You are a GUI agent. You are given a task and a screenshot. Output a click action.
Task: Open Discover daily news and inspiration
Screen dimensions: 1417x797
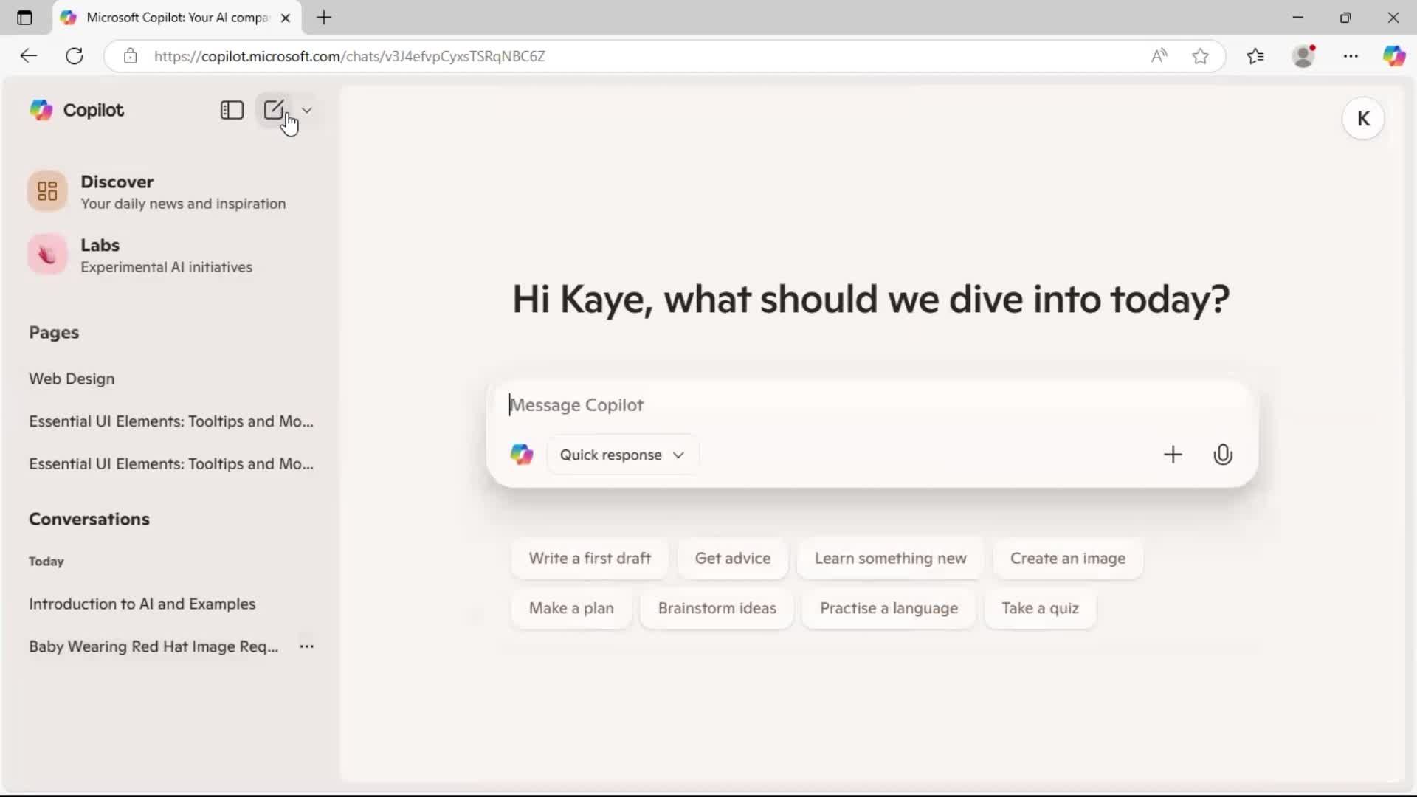tap(156, 192)
